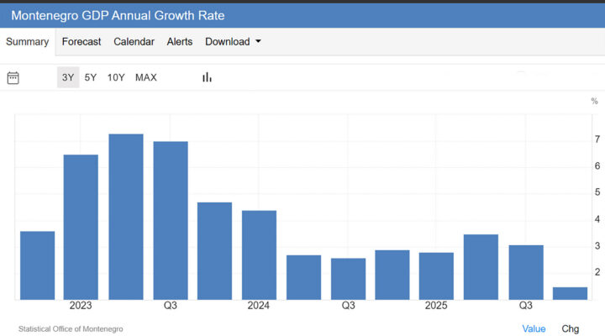Viewport: 605px width, 336px height.
Task: Click the Montenegro GDP Annual Growth Rate title
Action: pos(118,16)
